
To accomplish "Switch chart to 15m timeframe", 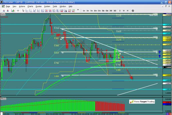I will tap(99, 11).
